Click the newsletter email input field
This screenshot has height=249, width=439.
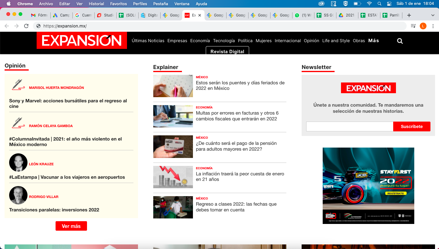click(350, 126)
